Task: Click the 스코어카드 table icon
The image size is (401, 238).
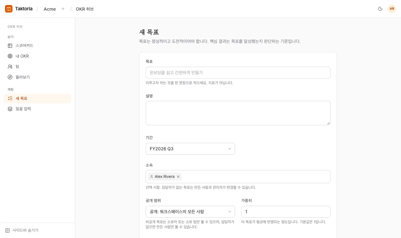Action: (x=10, y=46)
